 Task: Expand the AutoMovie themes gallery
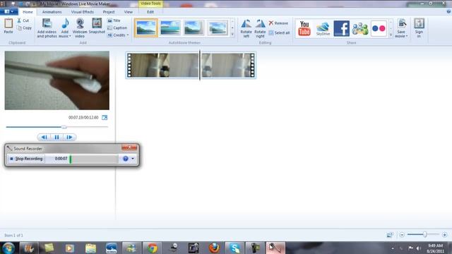coord(232,35)
